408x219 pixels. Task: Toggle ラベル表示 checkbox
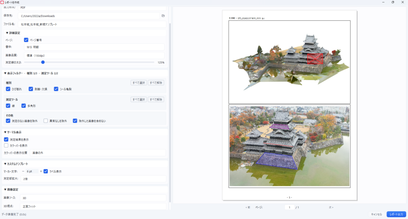45,171
